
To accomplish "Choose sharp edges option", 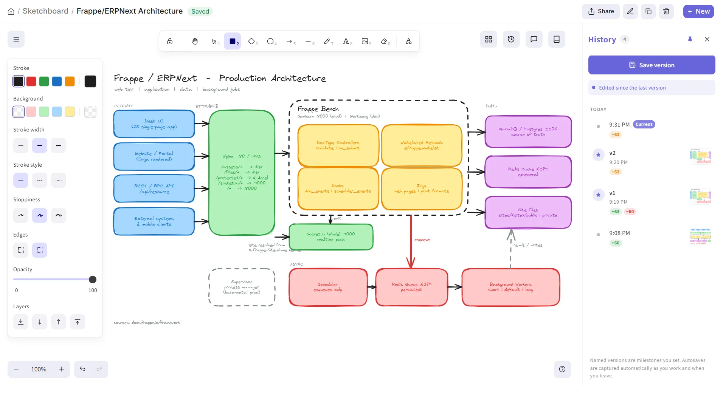I will (x=21, y=250).
